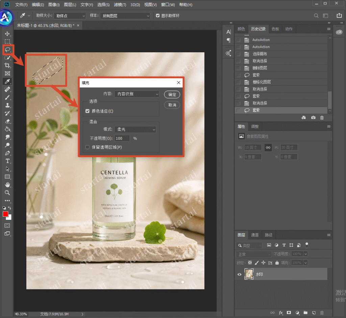346x318 pixels.
Task: Select the Path Selection tool
Action: (x=7, y=169)
